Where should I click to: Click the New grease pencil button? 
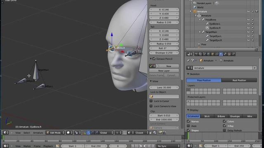pyautogui.click(x=167, y=66)
